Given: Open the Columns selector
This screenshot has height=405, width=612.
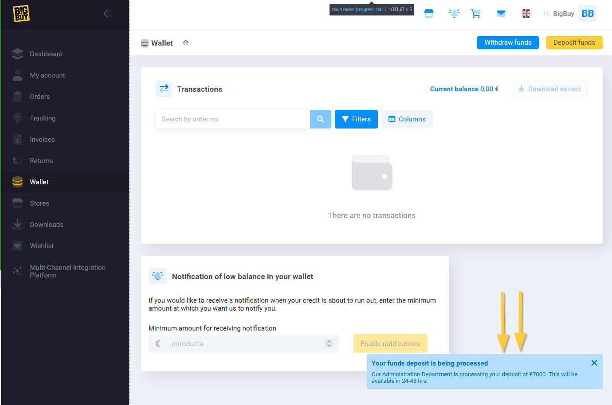Looking at the screenshot, I should click(407, 119).
